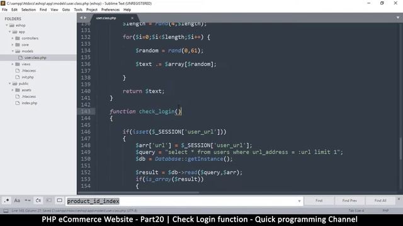This screenshot has height=226, width=403.
Task: Open the File menu
Action: (x=4, y=9)
